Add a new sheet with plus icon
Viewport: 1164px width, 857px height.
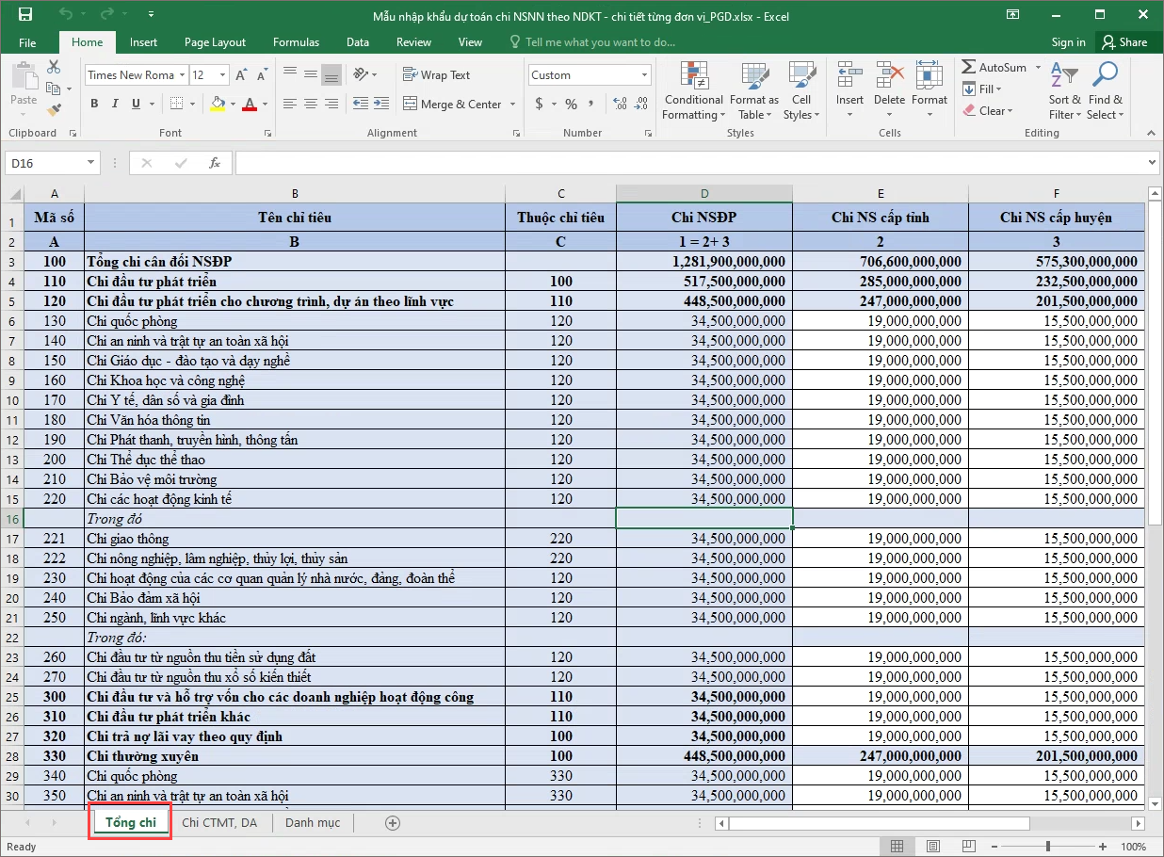coord(393,822)
